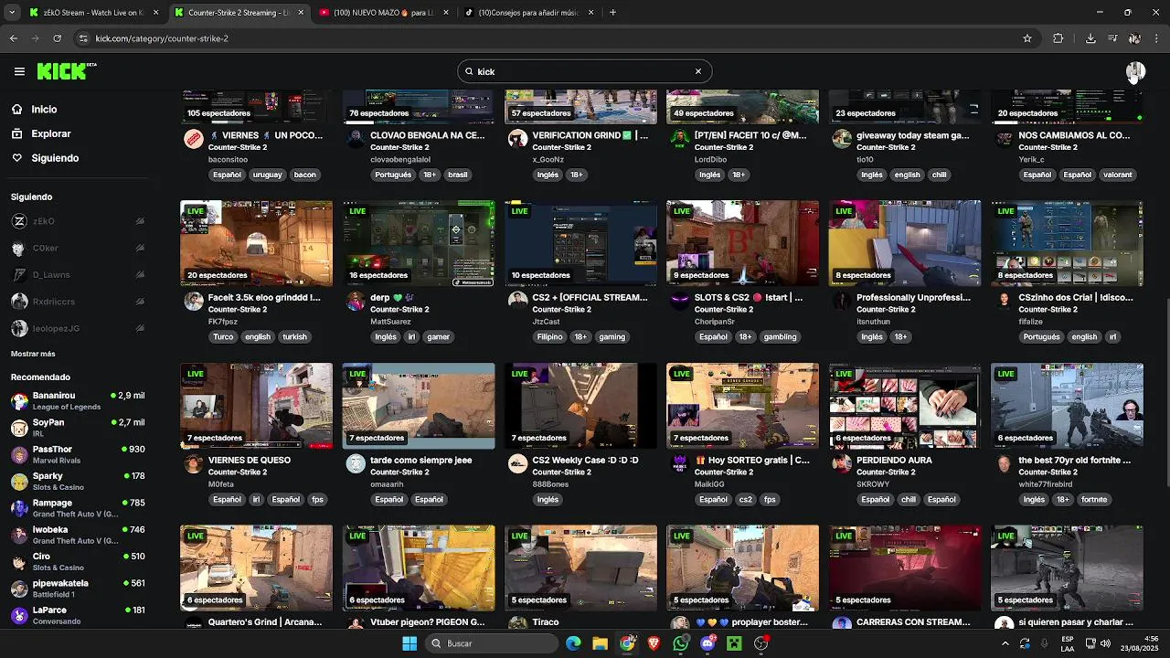Open Siguiendo in the sidebar
Image resolution: width=1170 pixels, height=658 pixels.
(55, 158)
